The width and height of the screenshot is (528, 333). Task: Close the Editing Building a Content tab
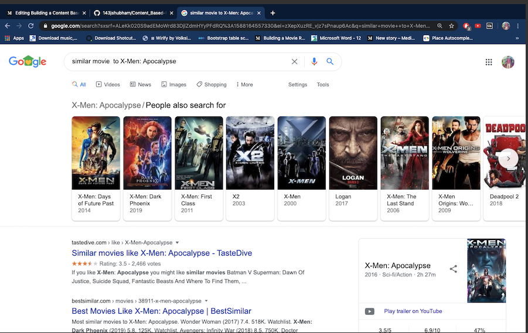(84, 13)
